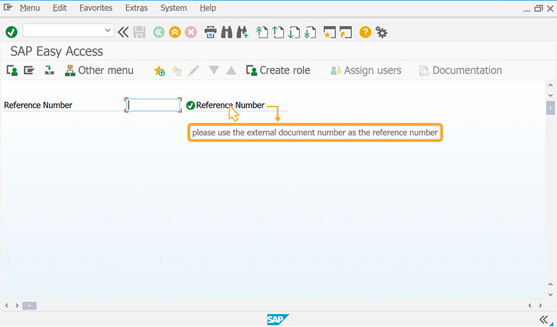
Task: Open the System menu
Action: (x=174, y=8)
